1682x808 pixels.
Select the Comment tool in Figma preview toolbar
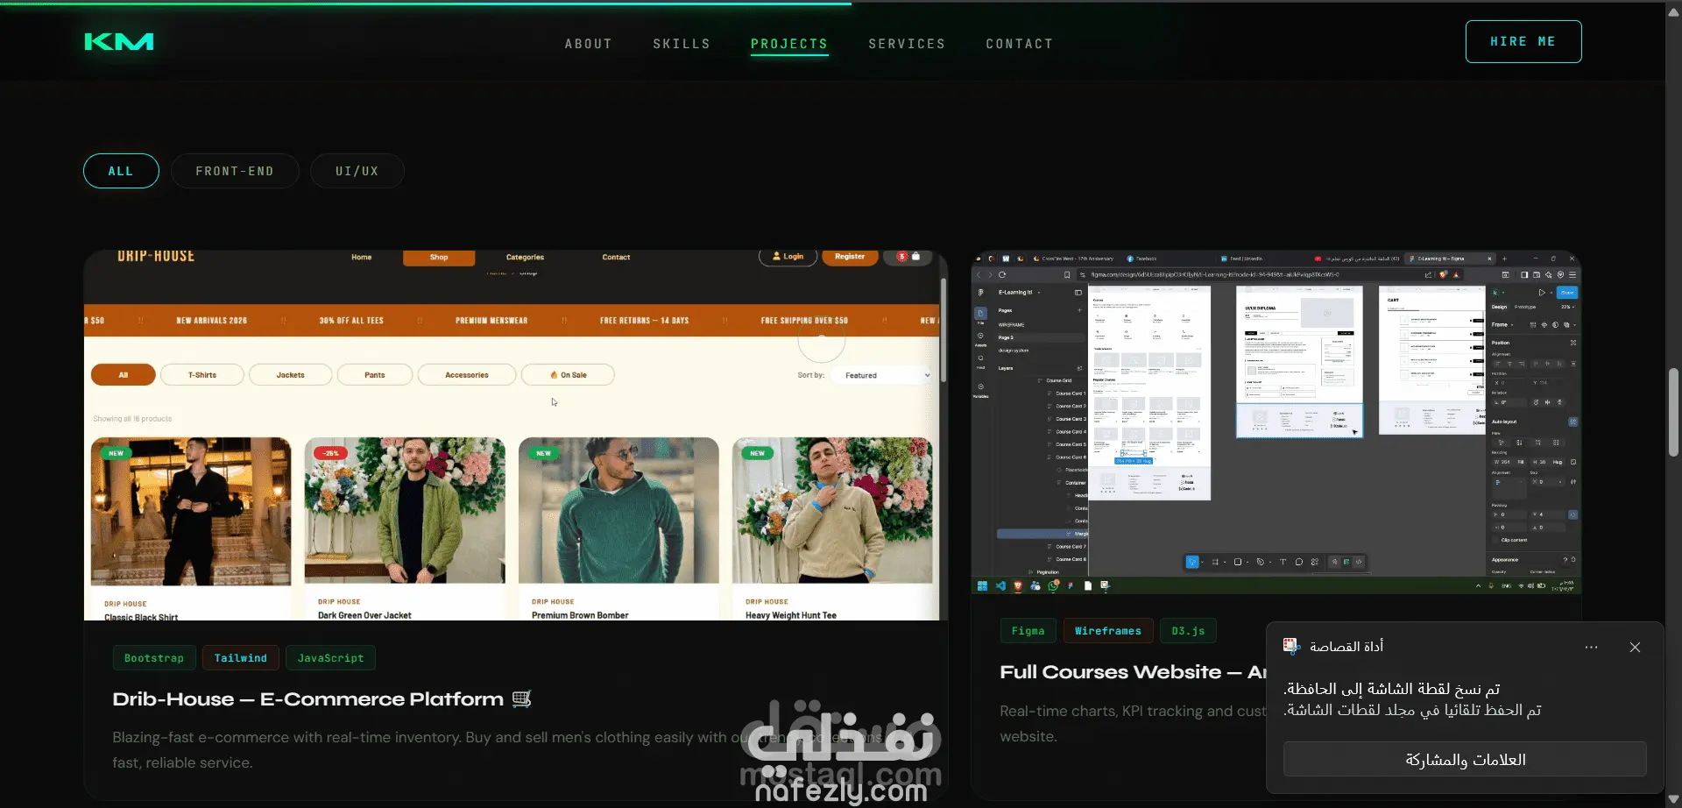[x=1299, y=562]
